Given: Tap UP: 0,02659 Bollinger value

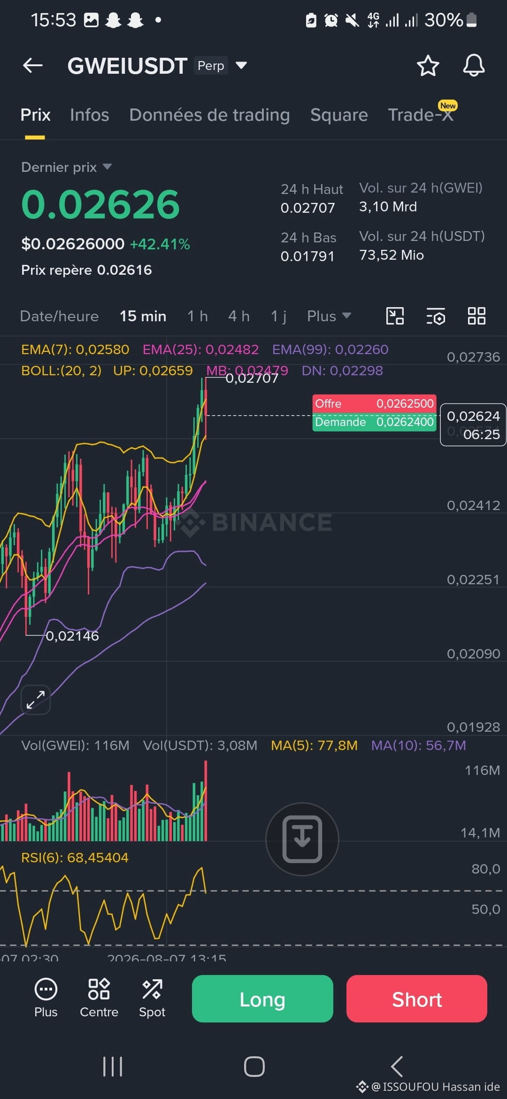Looking at the screenshot, I should tap(153, 371).
